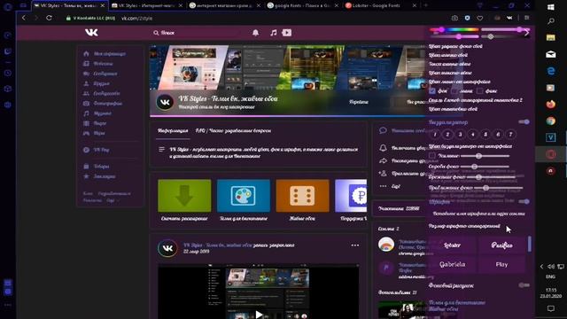Click the VK logo in header
The height and width of the screenshot is (319, 567).
(91, 33)
